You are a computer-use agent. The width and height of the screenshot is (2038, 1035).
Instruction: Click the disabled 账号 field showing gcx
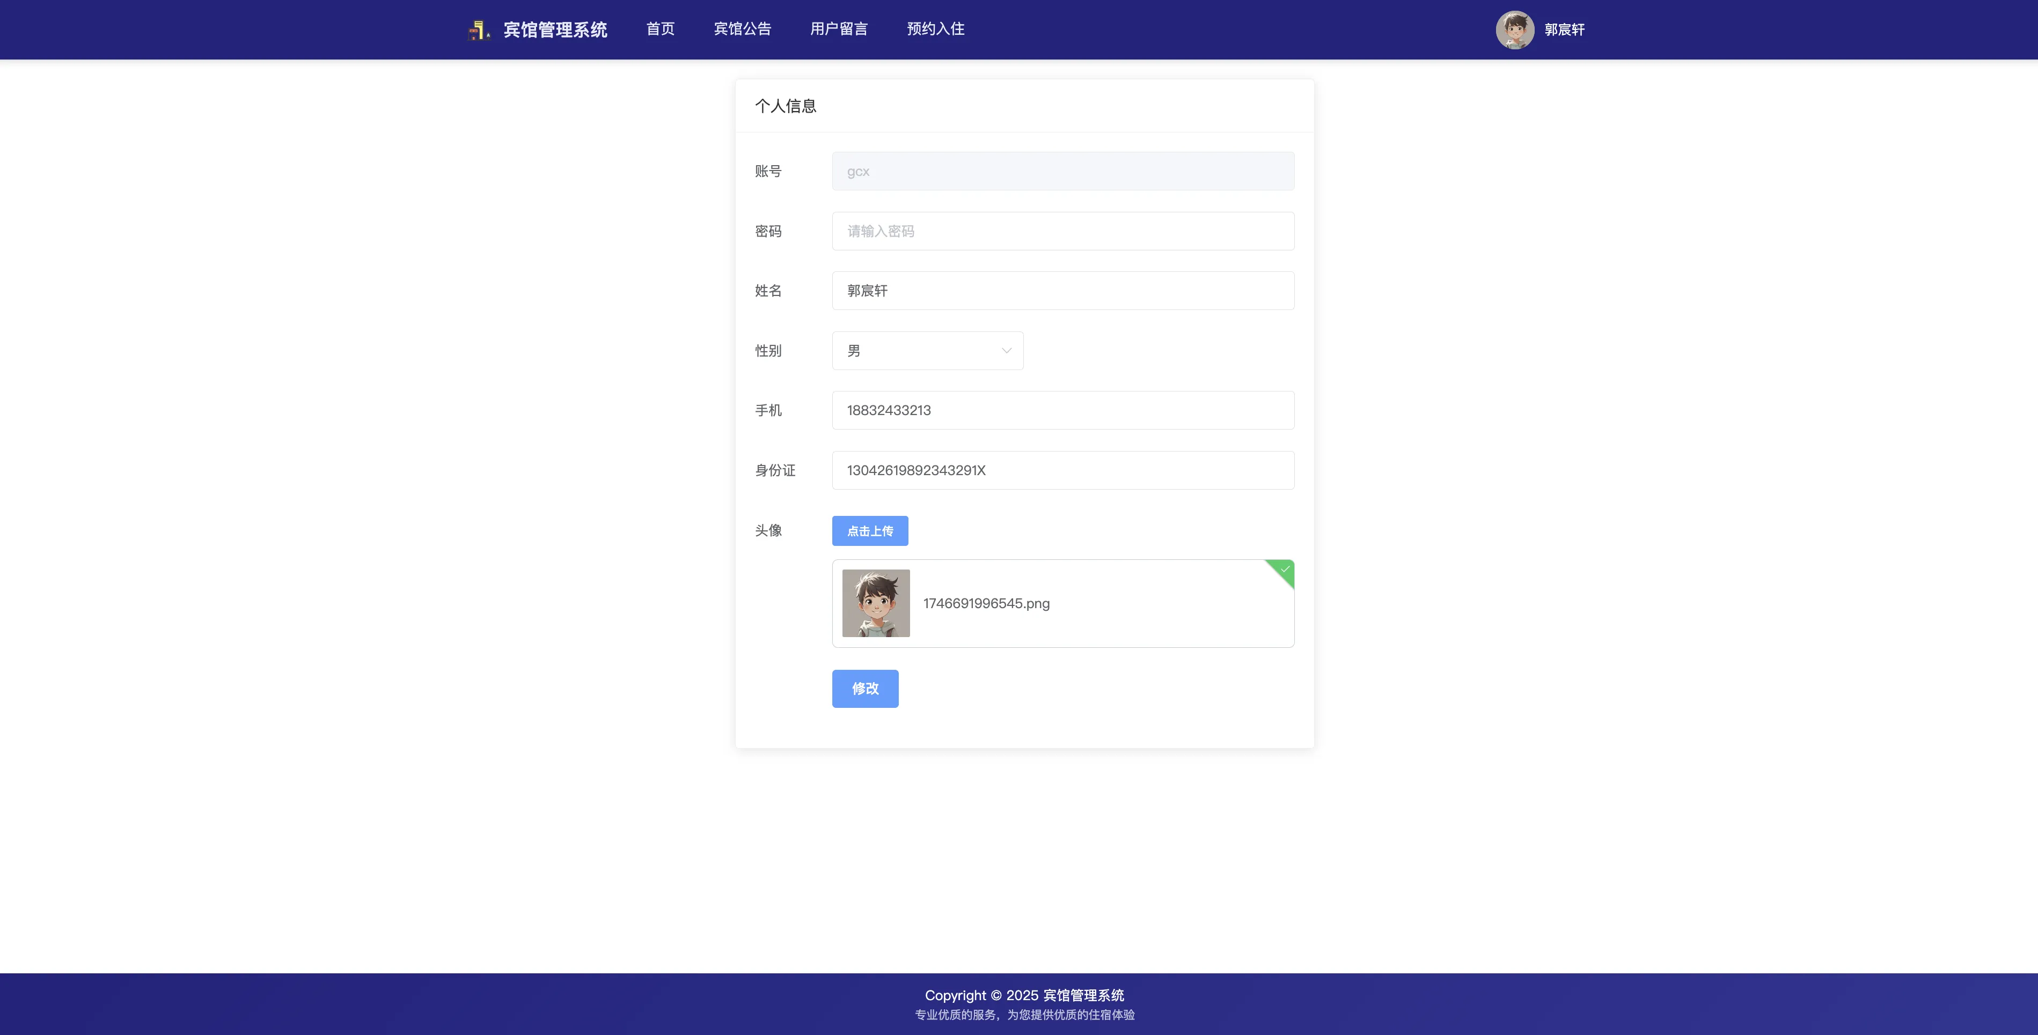click(1062, 172)
